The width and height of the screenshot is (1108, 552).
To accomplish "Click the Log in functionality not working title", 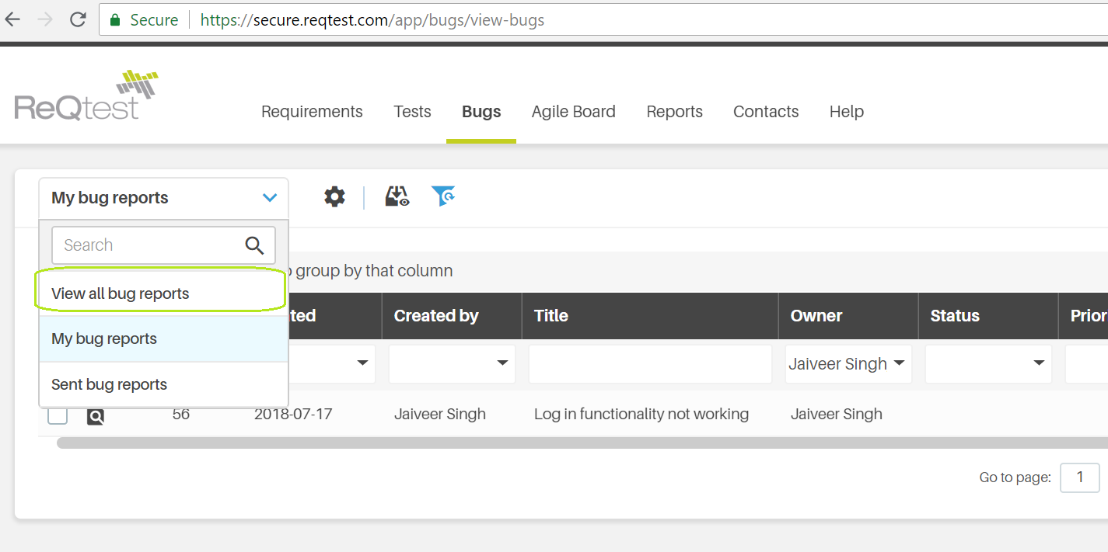I will (641, 414).
